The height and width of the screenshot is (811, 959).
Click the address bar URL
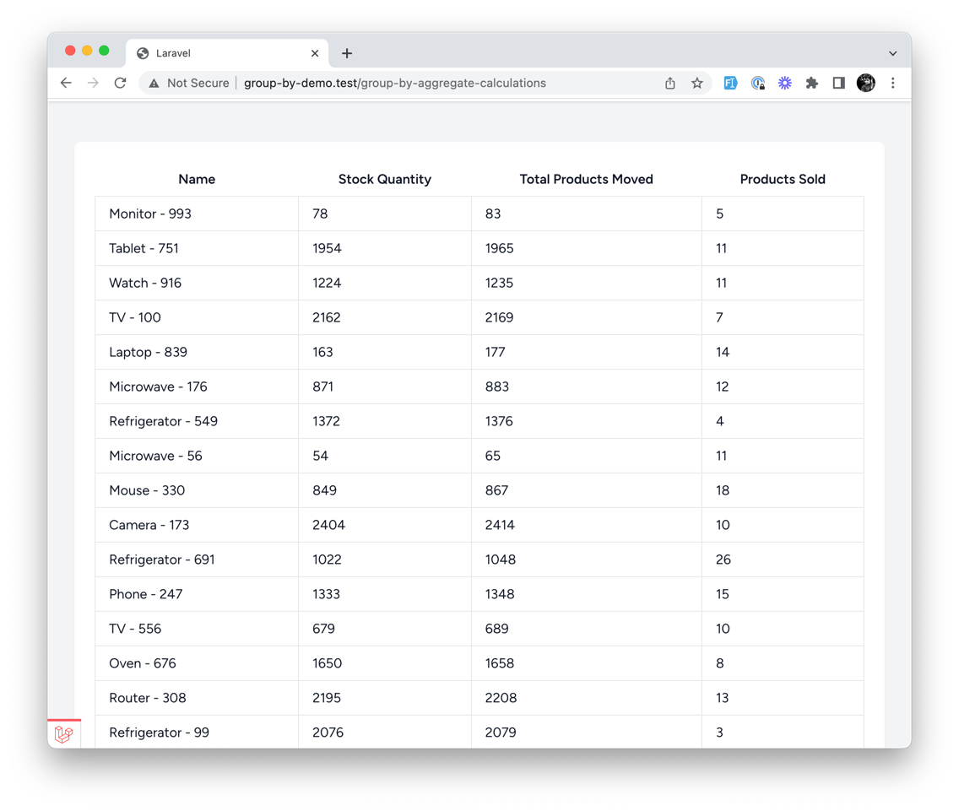coord(394,84)
